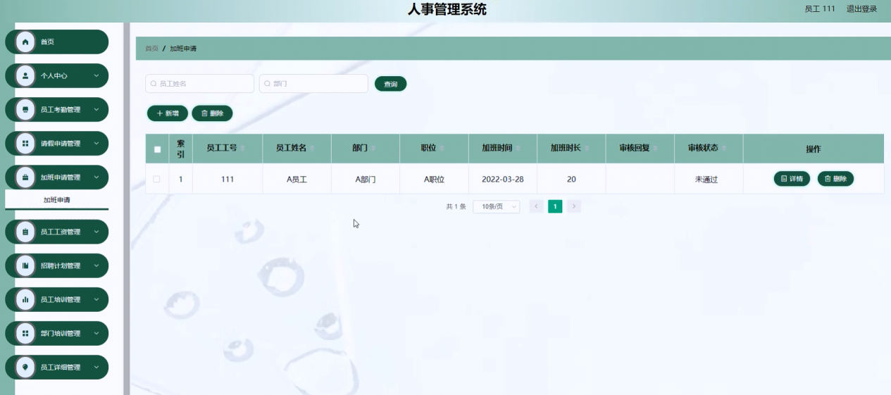
Task: Expand the 招聘计划管理 menu chevron
Action: [x=96, y=265]
